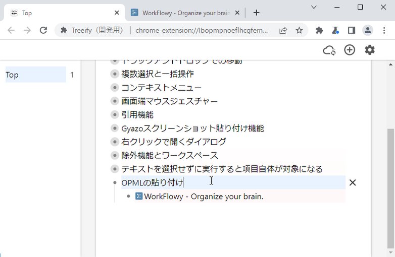Open Chrome profile avatar
This screenshot has height=257, width=395.
click(x=368, y=30)
